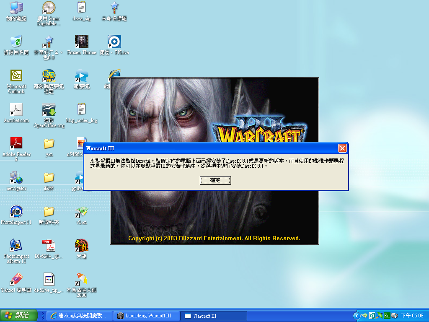Select the Microsoft Outlook desktop icon

click(16, 82)
